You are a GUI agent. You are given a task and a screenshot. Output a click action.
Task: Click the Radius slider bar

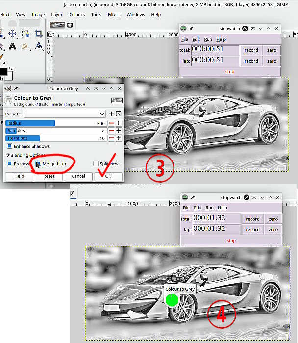click(x=56, y=123)
